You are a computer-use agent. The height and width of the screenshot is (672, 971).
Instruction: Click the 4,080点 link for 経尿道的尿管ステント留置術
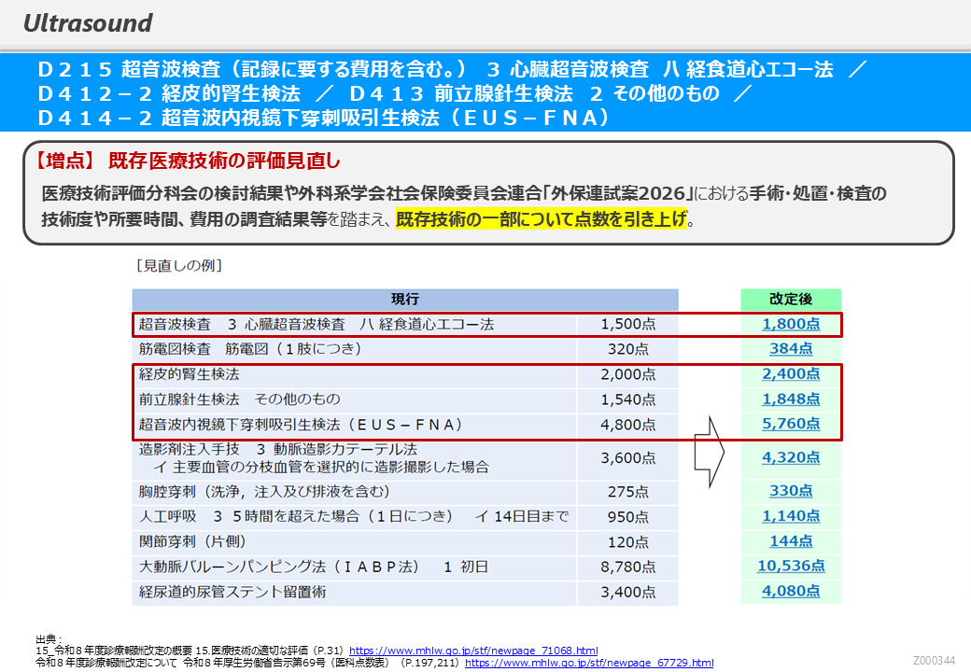791,591
